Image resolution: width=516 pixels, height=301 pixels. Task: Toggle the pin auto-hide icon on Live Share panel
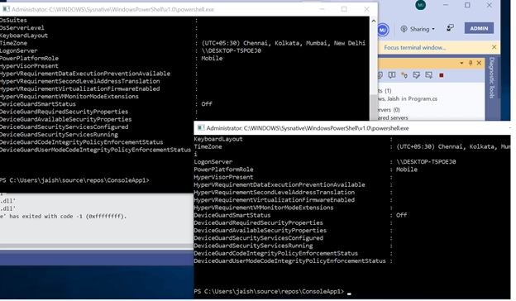471,63
